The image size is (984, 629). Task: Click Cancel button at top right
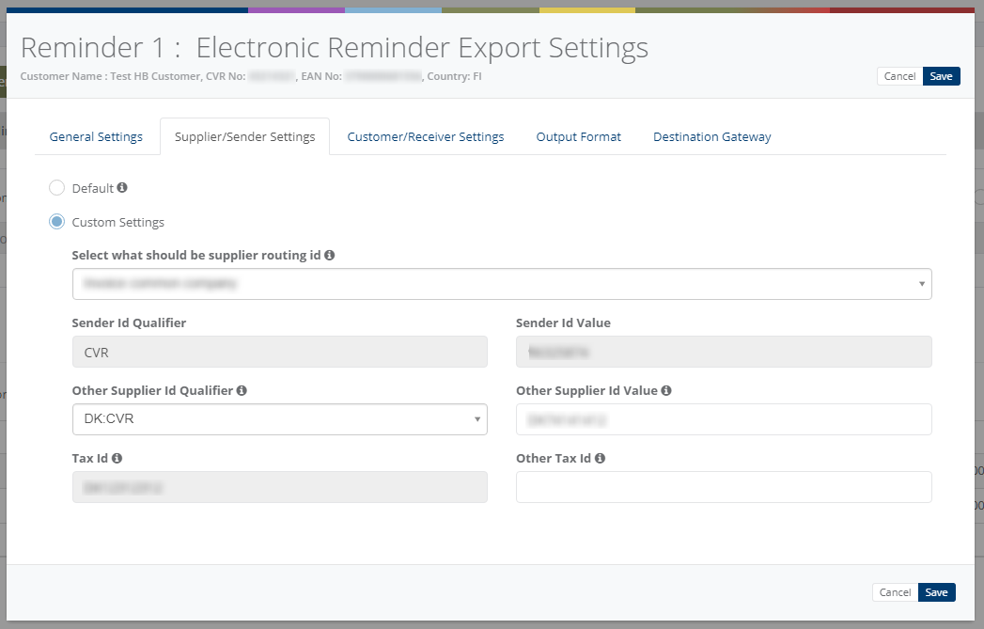click(900, 76)
